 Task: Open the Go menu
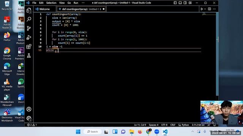coord(69,3)
